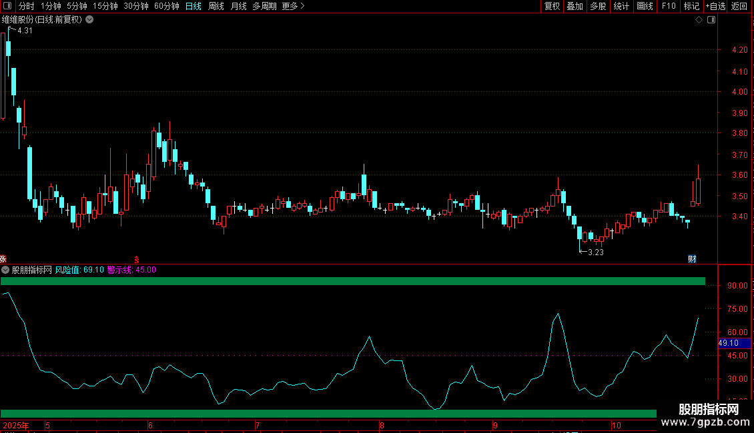Screen dimensions: 754x433
Task: Open the F10 company info
Action: (x=669, y=6)
